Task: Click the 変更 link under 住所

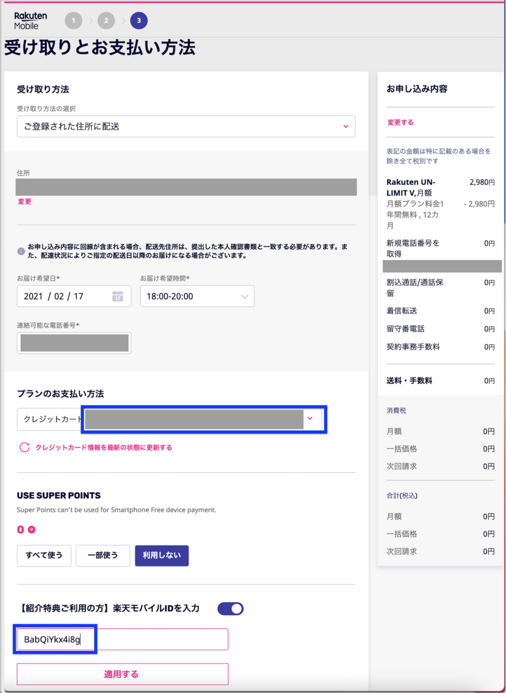Action: pyautogui.click(x=25, y=202)
